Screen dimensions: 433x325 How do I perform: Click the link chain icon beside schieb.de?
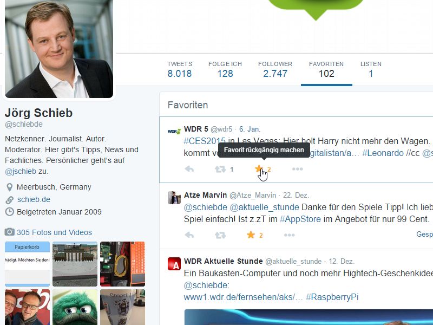(x=9, y=200)
